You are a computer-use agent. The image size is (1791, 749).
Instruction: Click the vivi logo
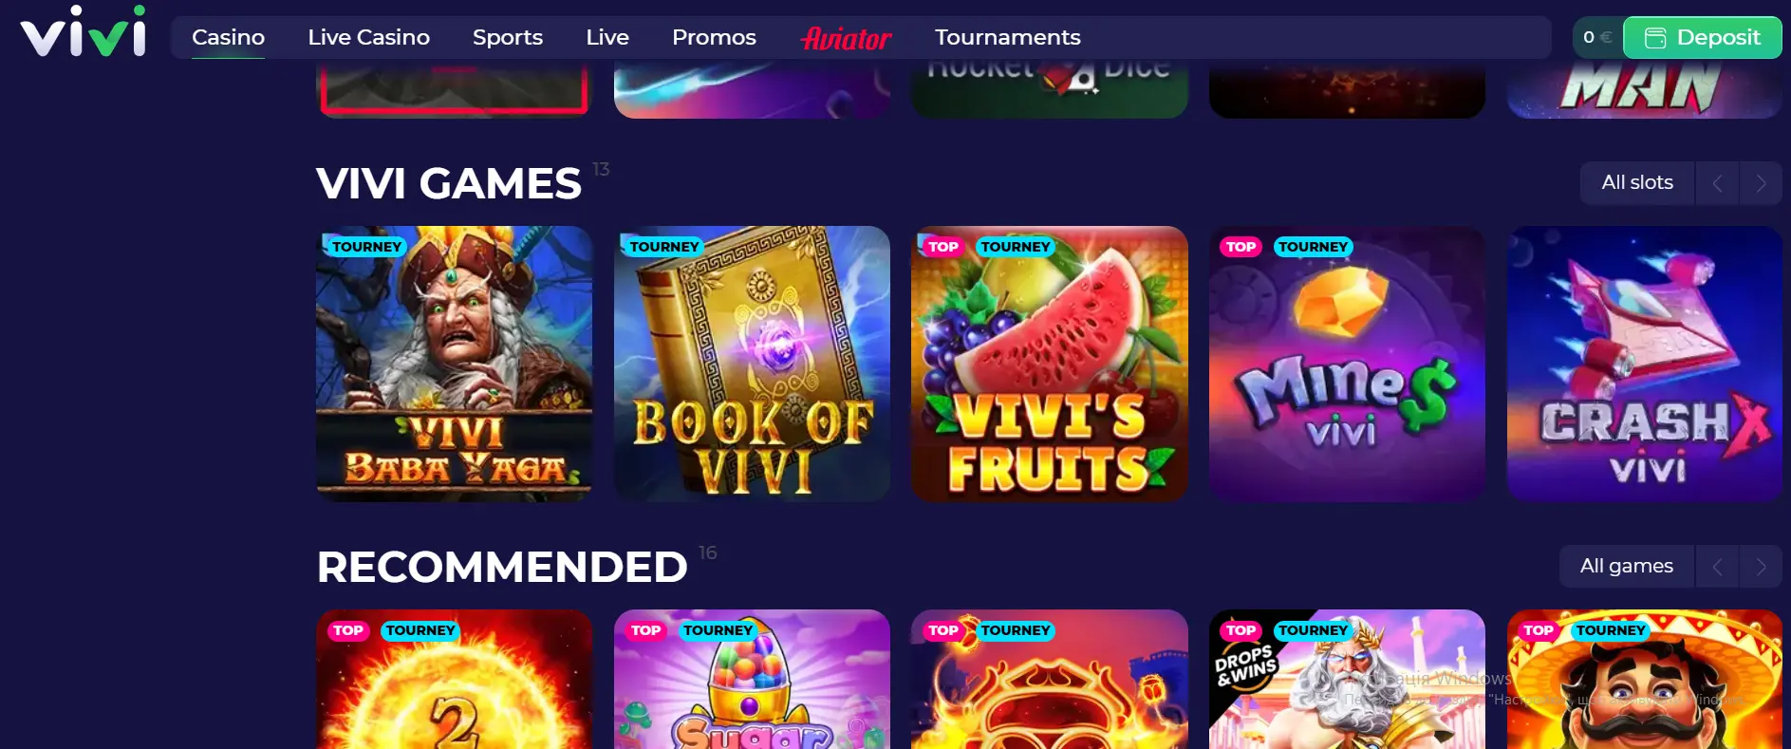84,32
